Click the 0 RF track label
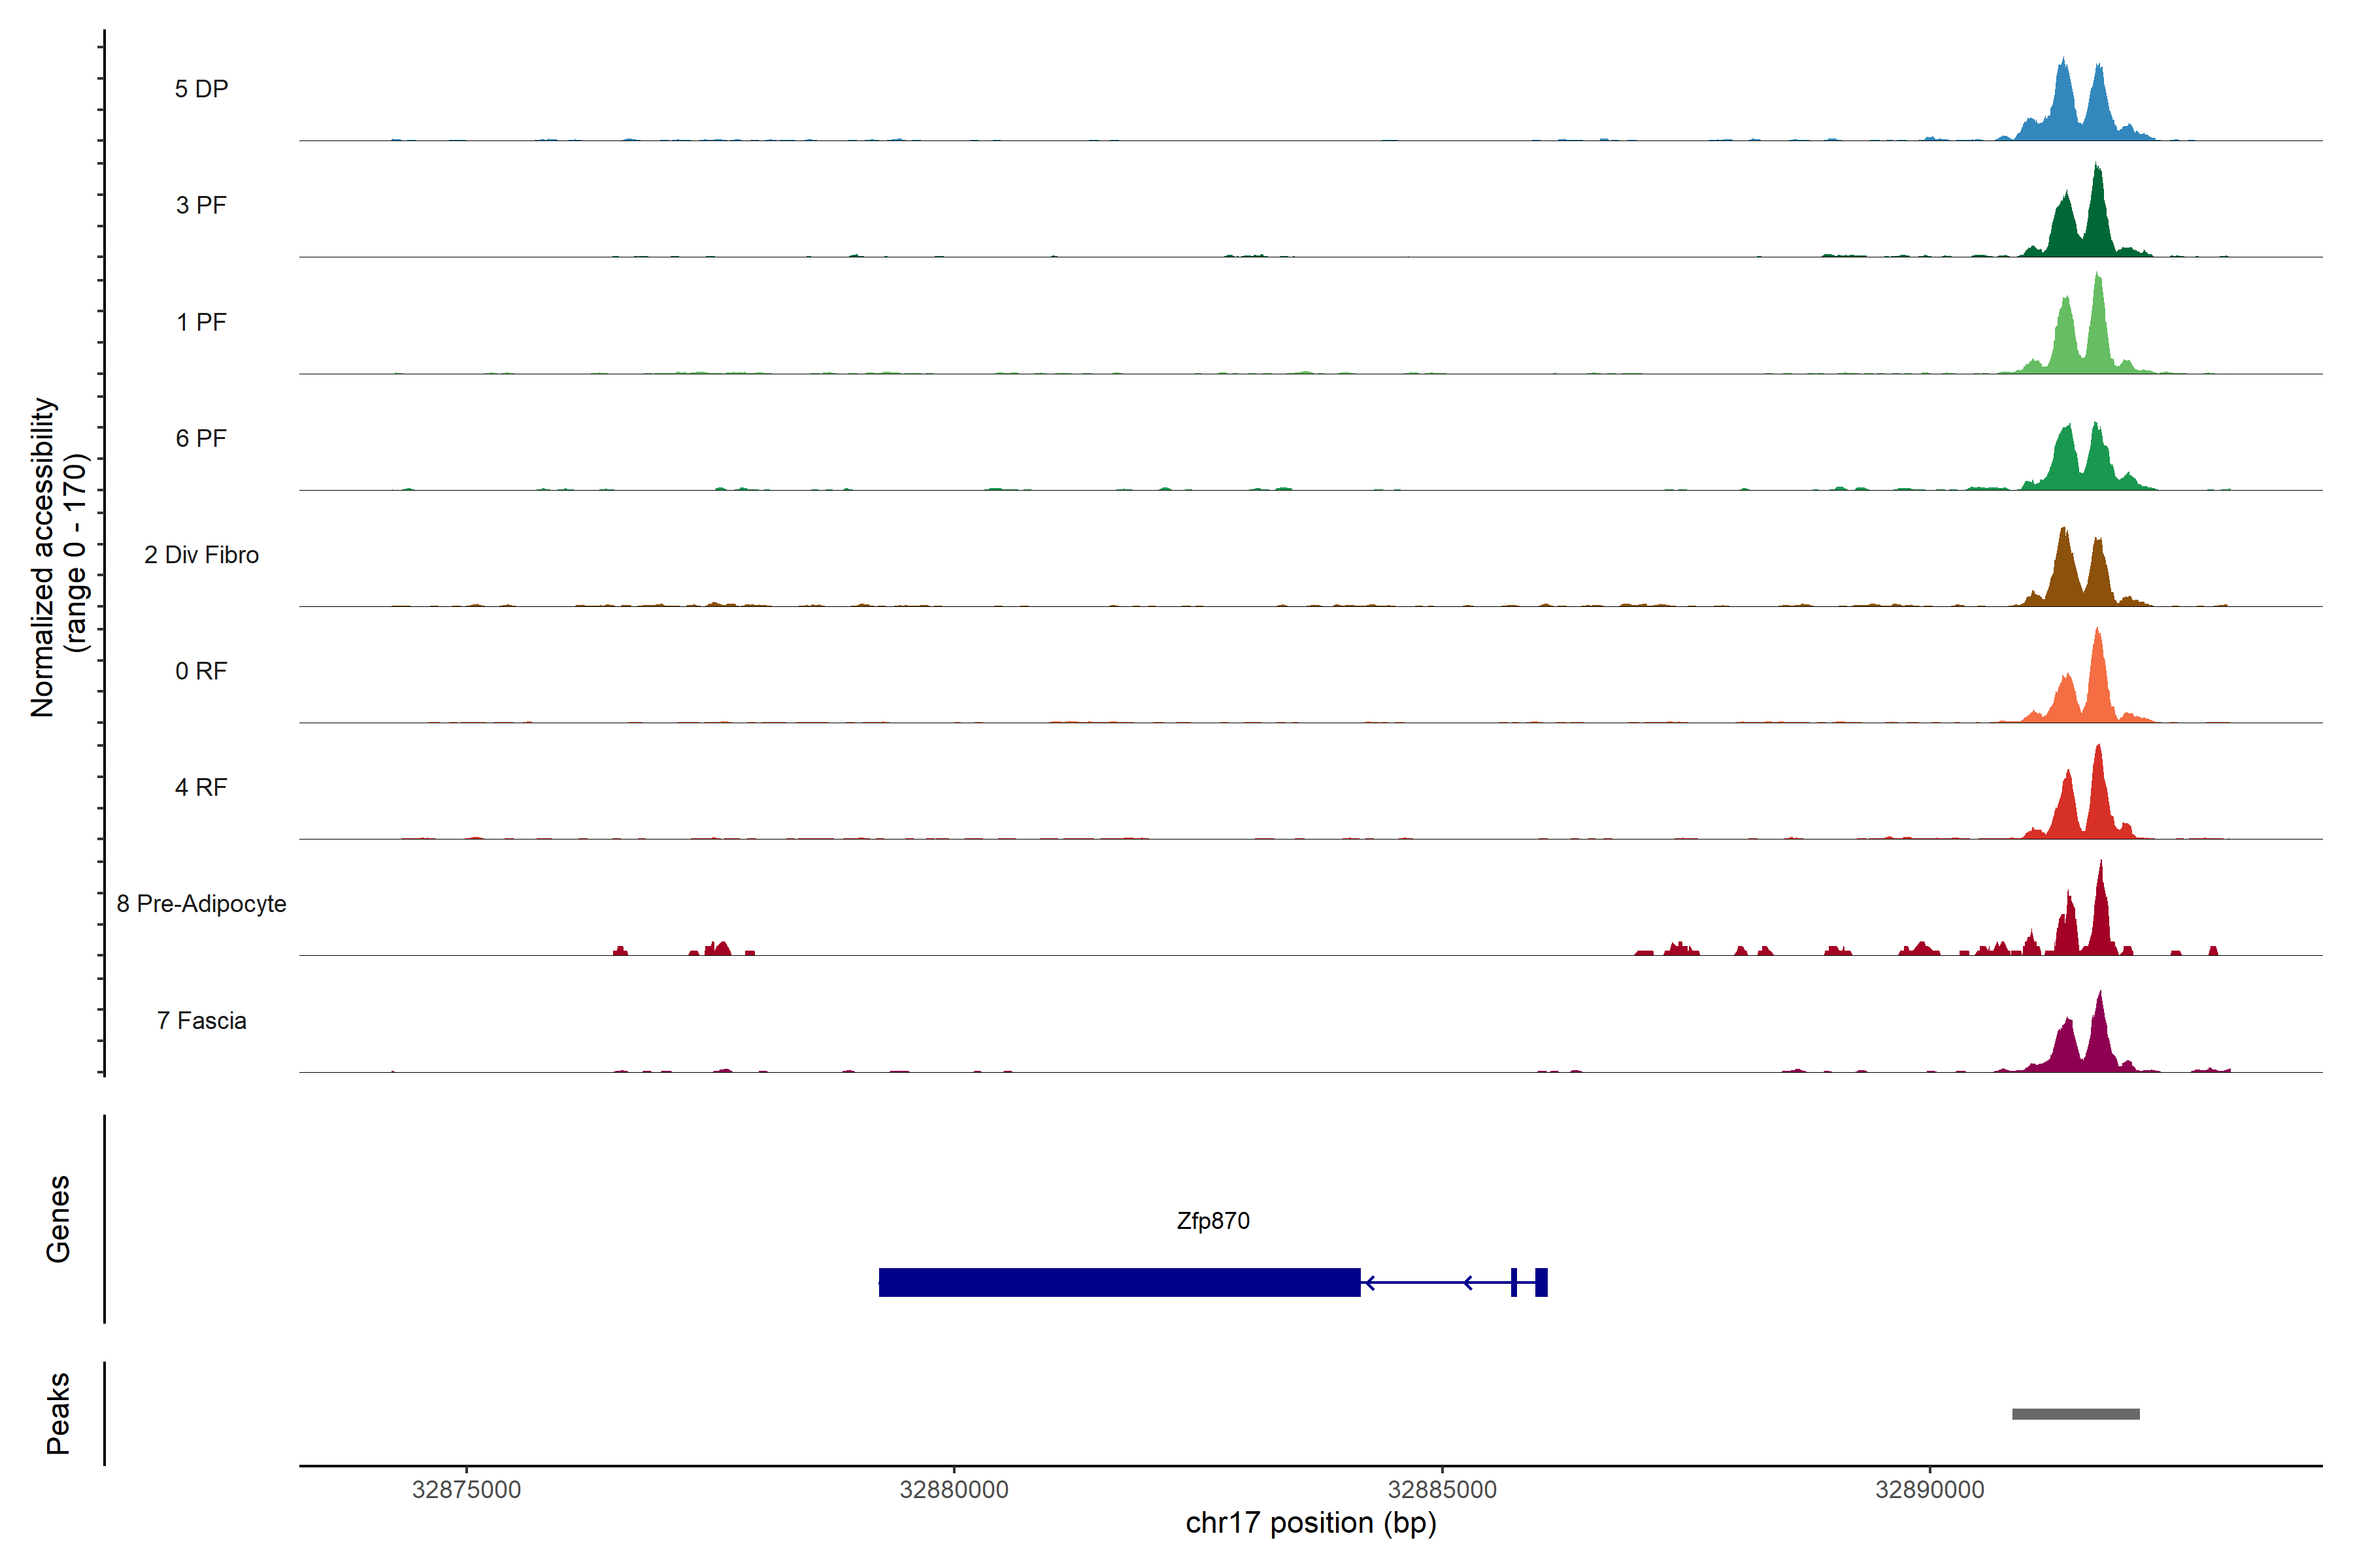This screenshot has height=1568, width=2353. pos(201,671)
